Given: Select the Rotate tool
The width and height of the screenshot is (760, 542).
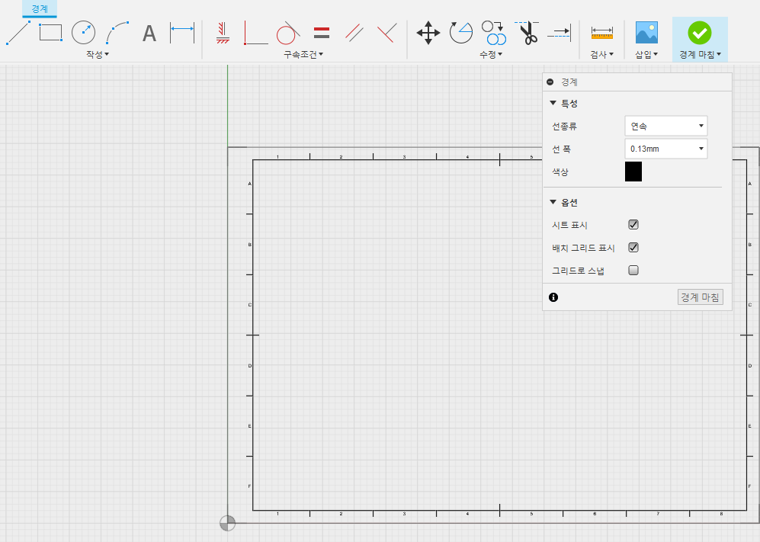Looking at the screenshot, I should [460, 33].
